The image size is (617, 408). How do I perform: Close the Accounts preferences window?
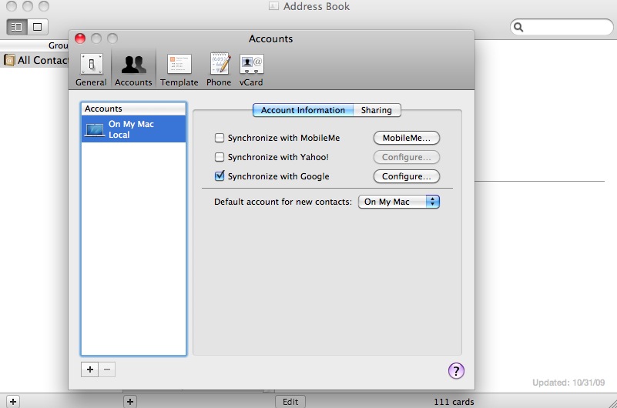[x=80, y=38]
